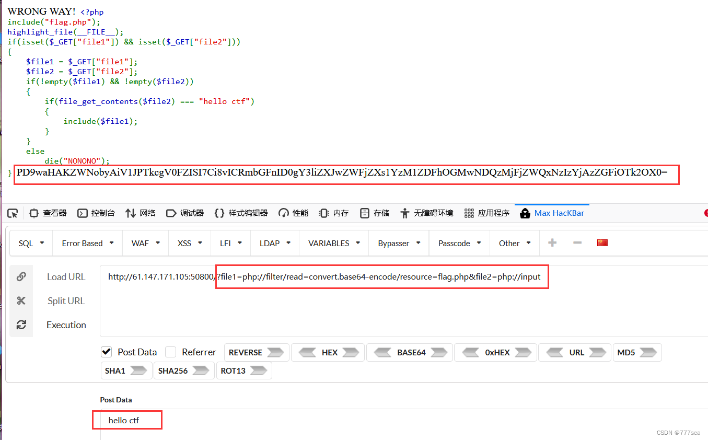Image resolution: width=708 pixels, height=440 pixels.
Task: Click the SHA256 hash button
Action: tap(173, 371)
